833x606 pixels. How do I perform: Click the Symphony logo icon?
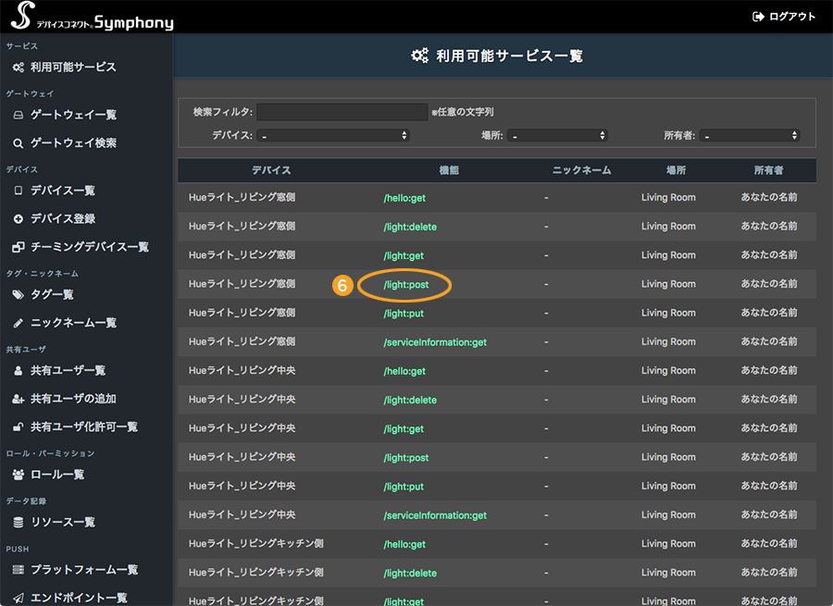click(x=22, y=16)
